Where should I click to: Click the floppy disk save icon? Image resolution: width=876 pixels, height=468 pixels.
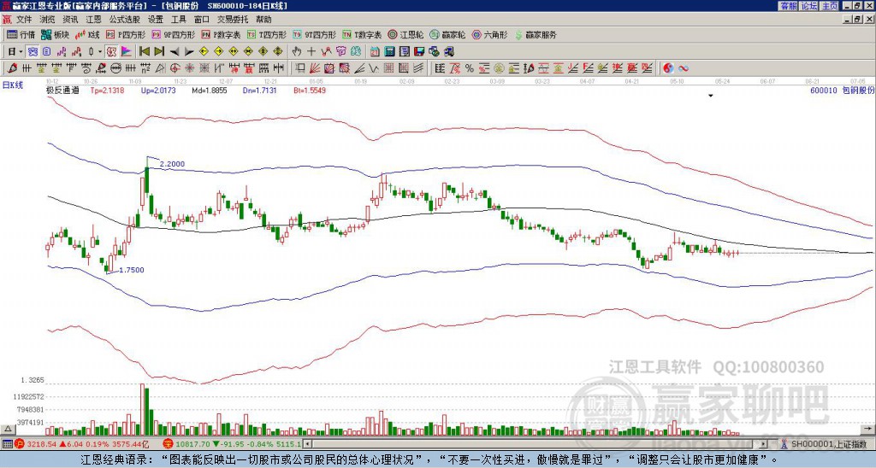pyautogui.click(x=419, y=52)
